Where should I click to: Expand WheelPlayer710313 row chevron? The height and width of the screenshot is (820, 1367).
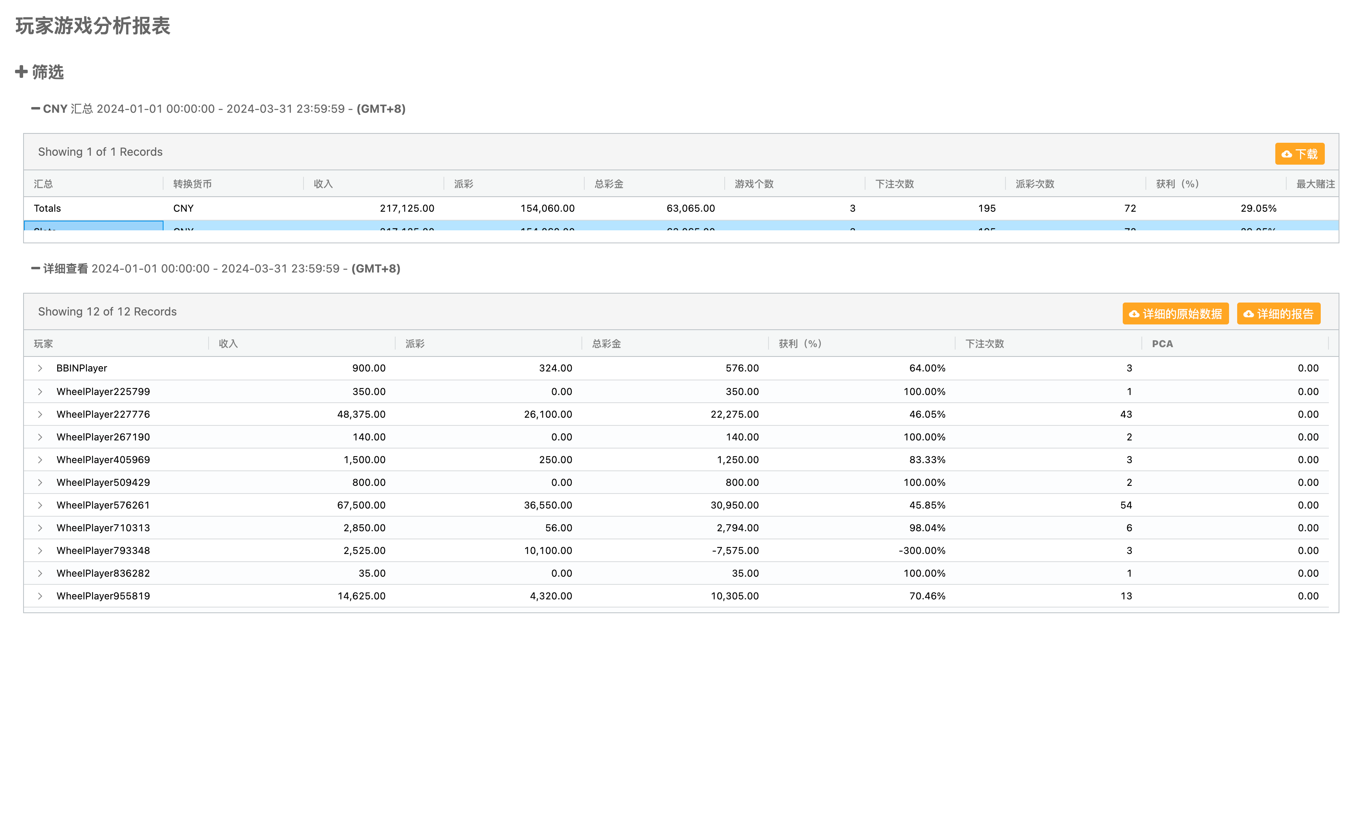(40, 528)
